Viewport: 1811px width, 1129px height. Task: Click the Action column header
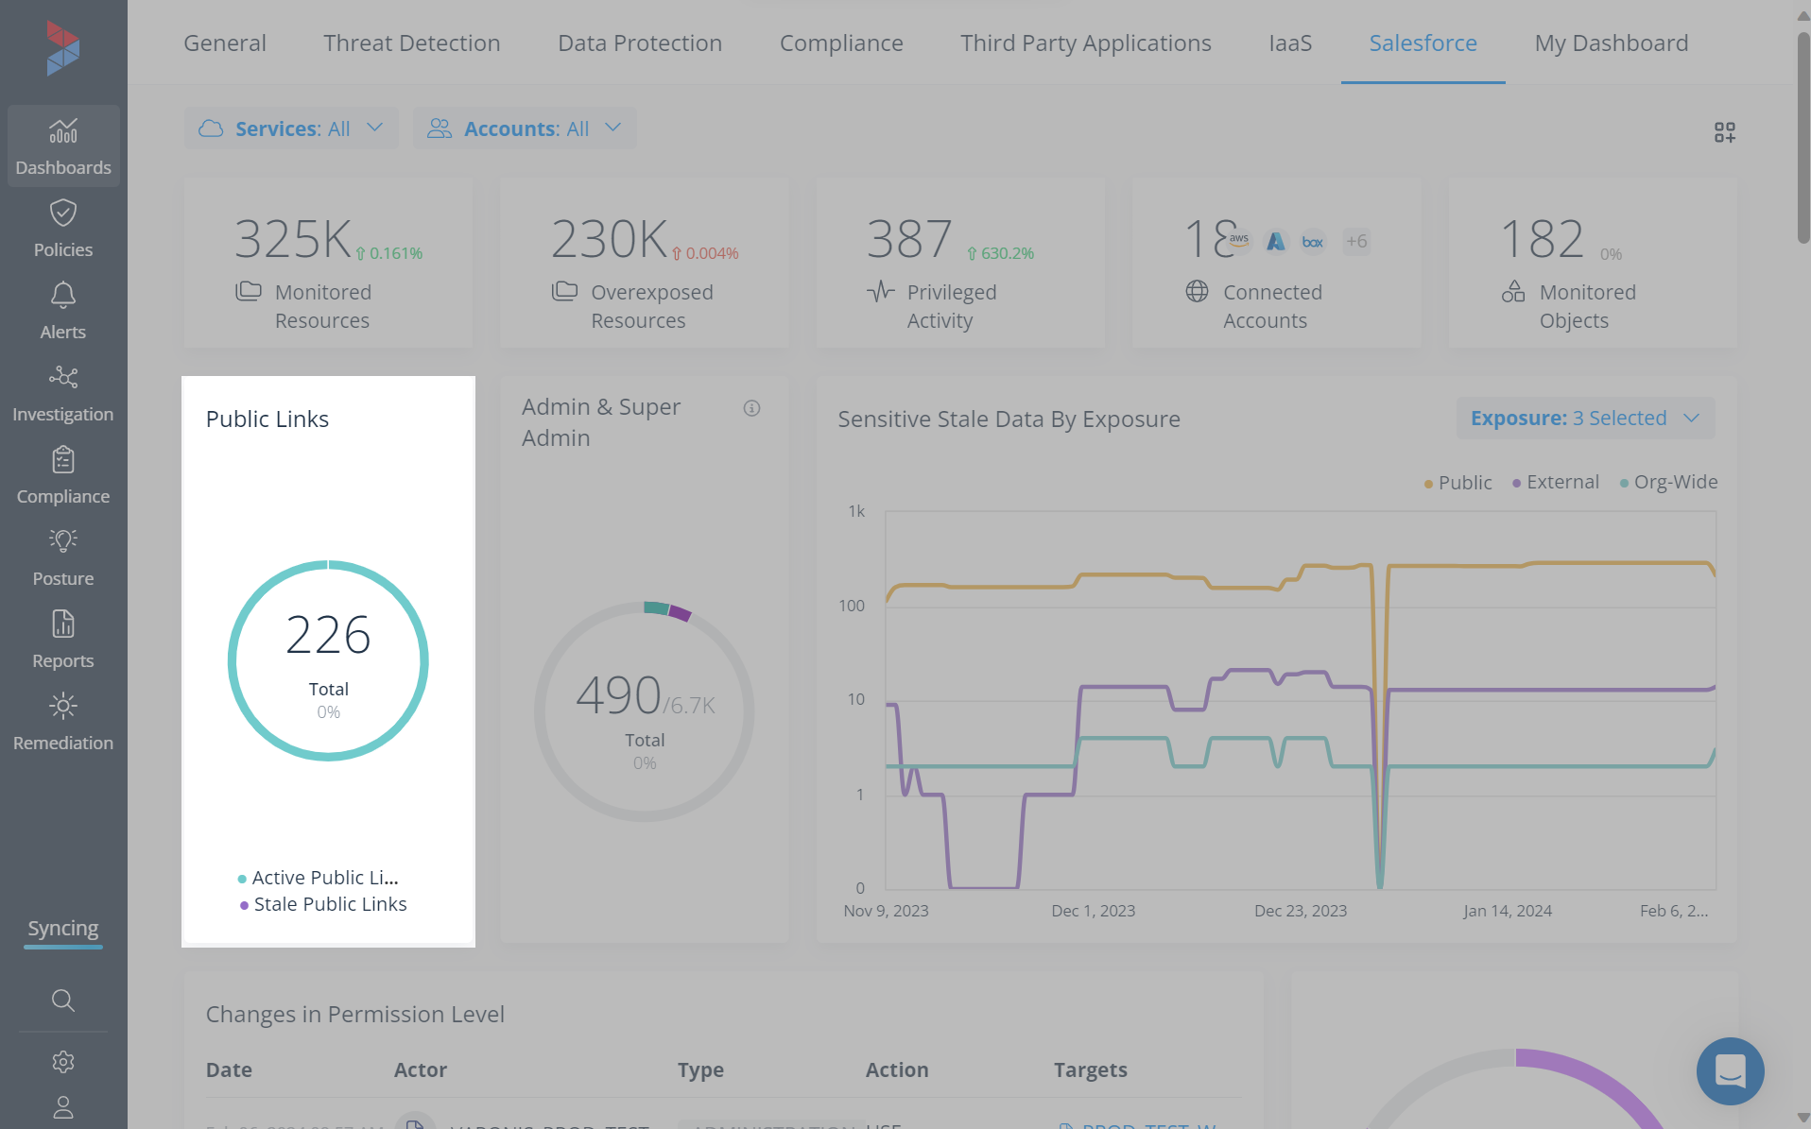coord(897,1069)
